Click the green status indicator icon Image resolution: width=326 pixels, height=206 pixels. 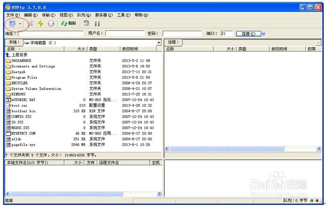pyautogui.click(x=312, y=201)
